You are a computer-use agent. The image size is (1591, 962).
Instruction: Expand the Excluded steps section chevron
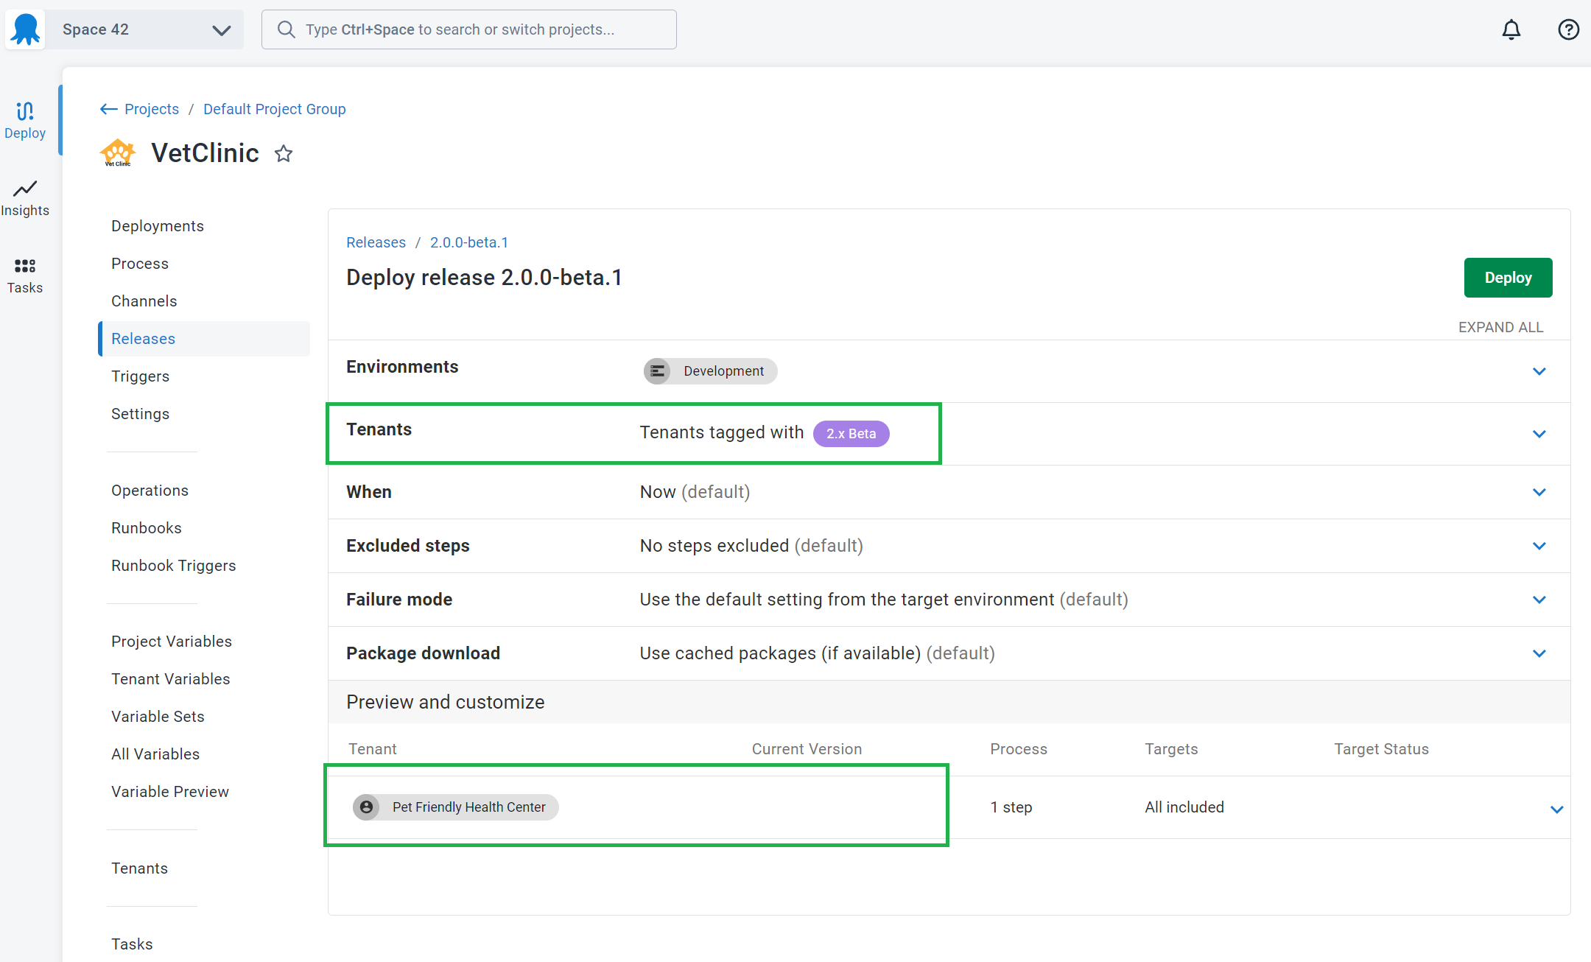click(1539, 546)
